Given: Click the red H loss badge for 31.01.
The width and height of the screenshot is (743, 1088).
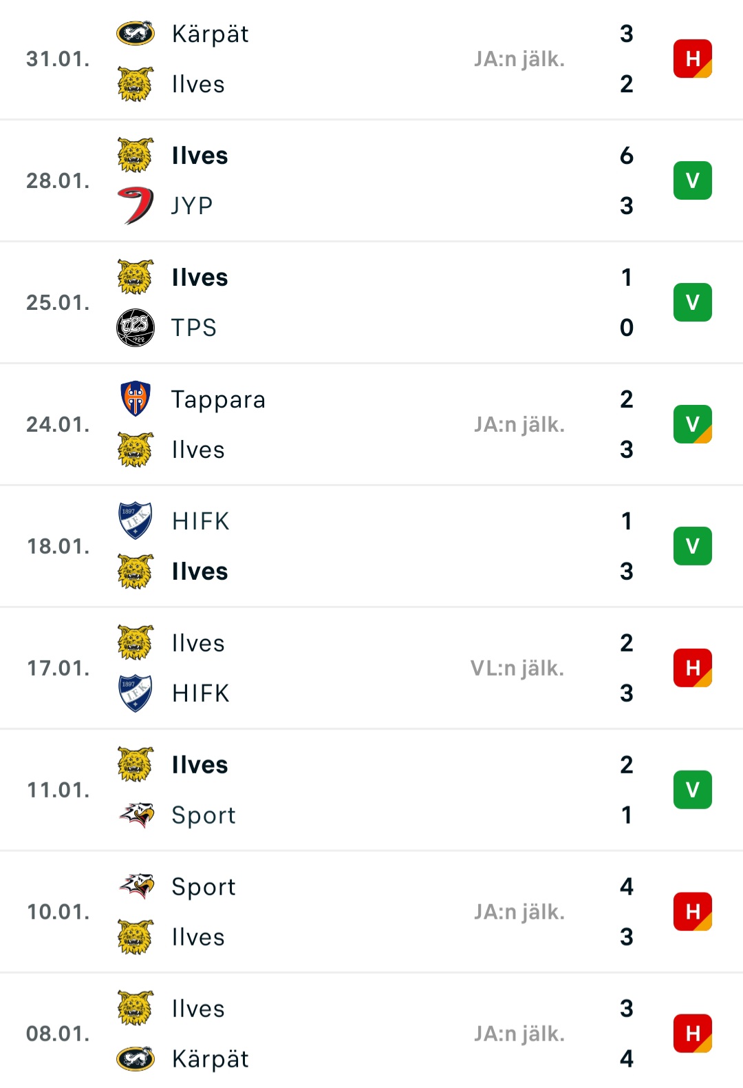Looking at the screenshot, I should click(x=692, y=59).
